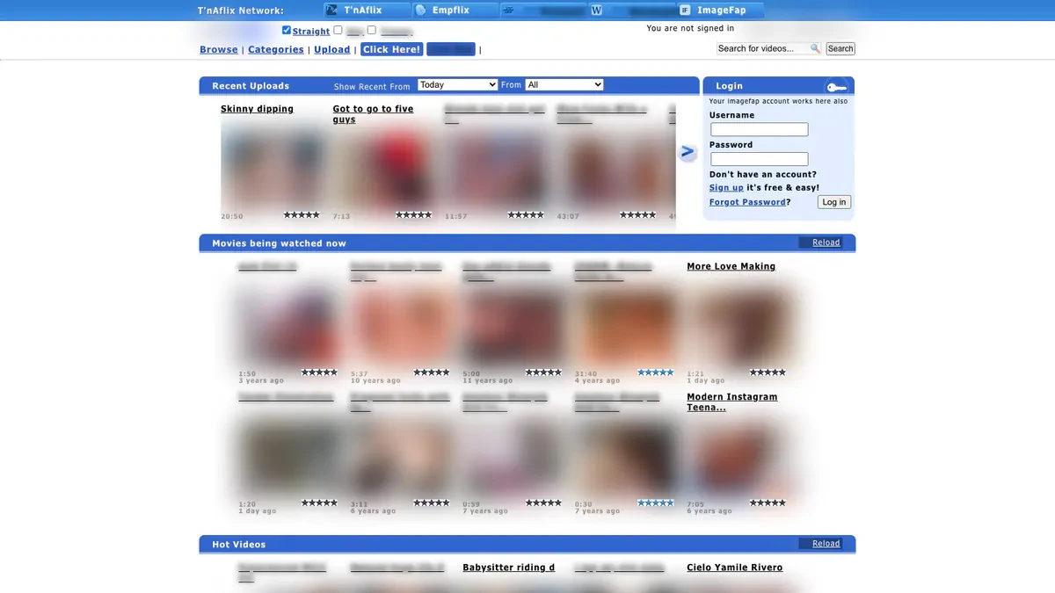Click the star rating beside 1:20 duration
This screenshot has width=1055, height=593.
[x=319, y=503]
